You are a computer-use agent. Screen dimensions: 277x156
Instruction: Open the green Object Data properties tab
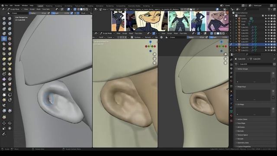tap(231, 111)
